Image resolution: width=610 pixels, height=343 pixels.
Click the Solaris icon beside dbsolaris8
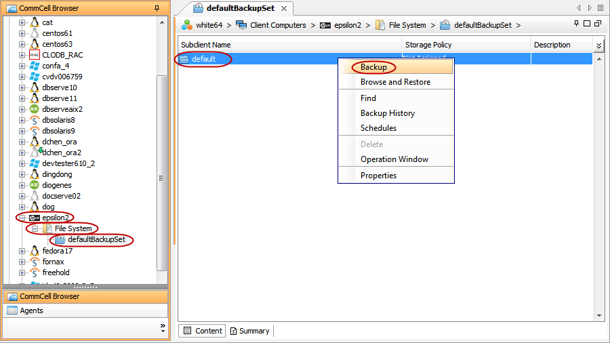(35, 120)
